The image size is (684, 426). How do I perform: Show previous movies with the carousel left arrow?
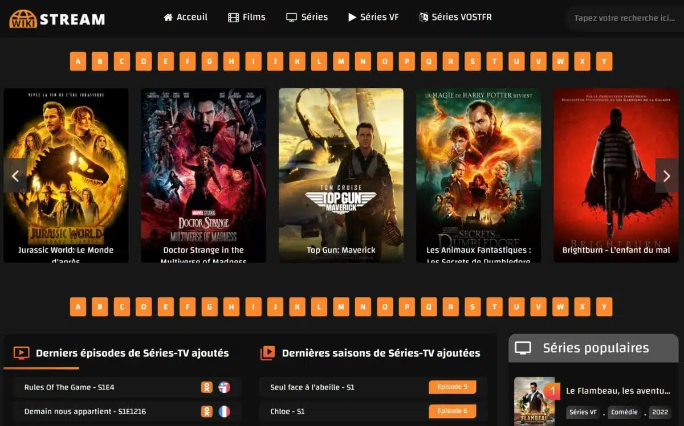tap(15, 175)
